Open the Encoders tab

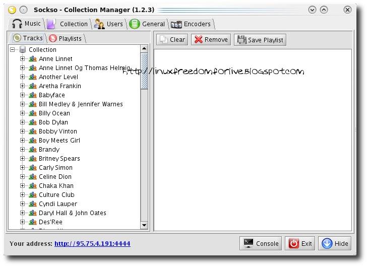click(x=191, y=24)
